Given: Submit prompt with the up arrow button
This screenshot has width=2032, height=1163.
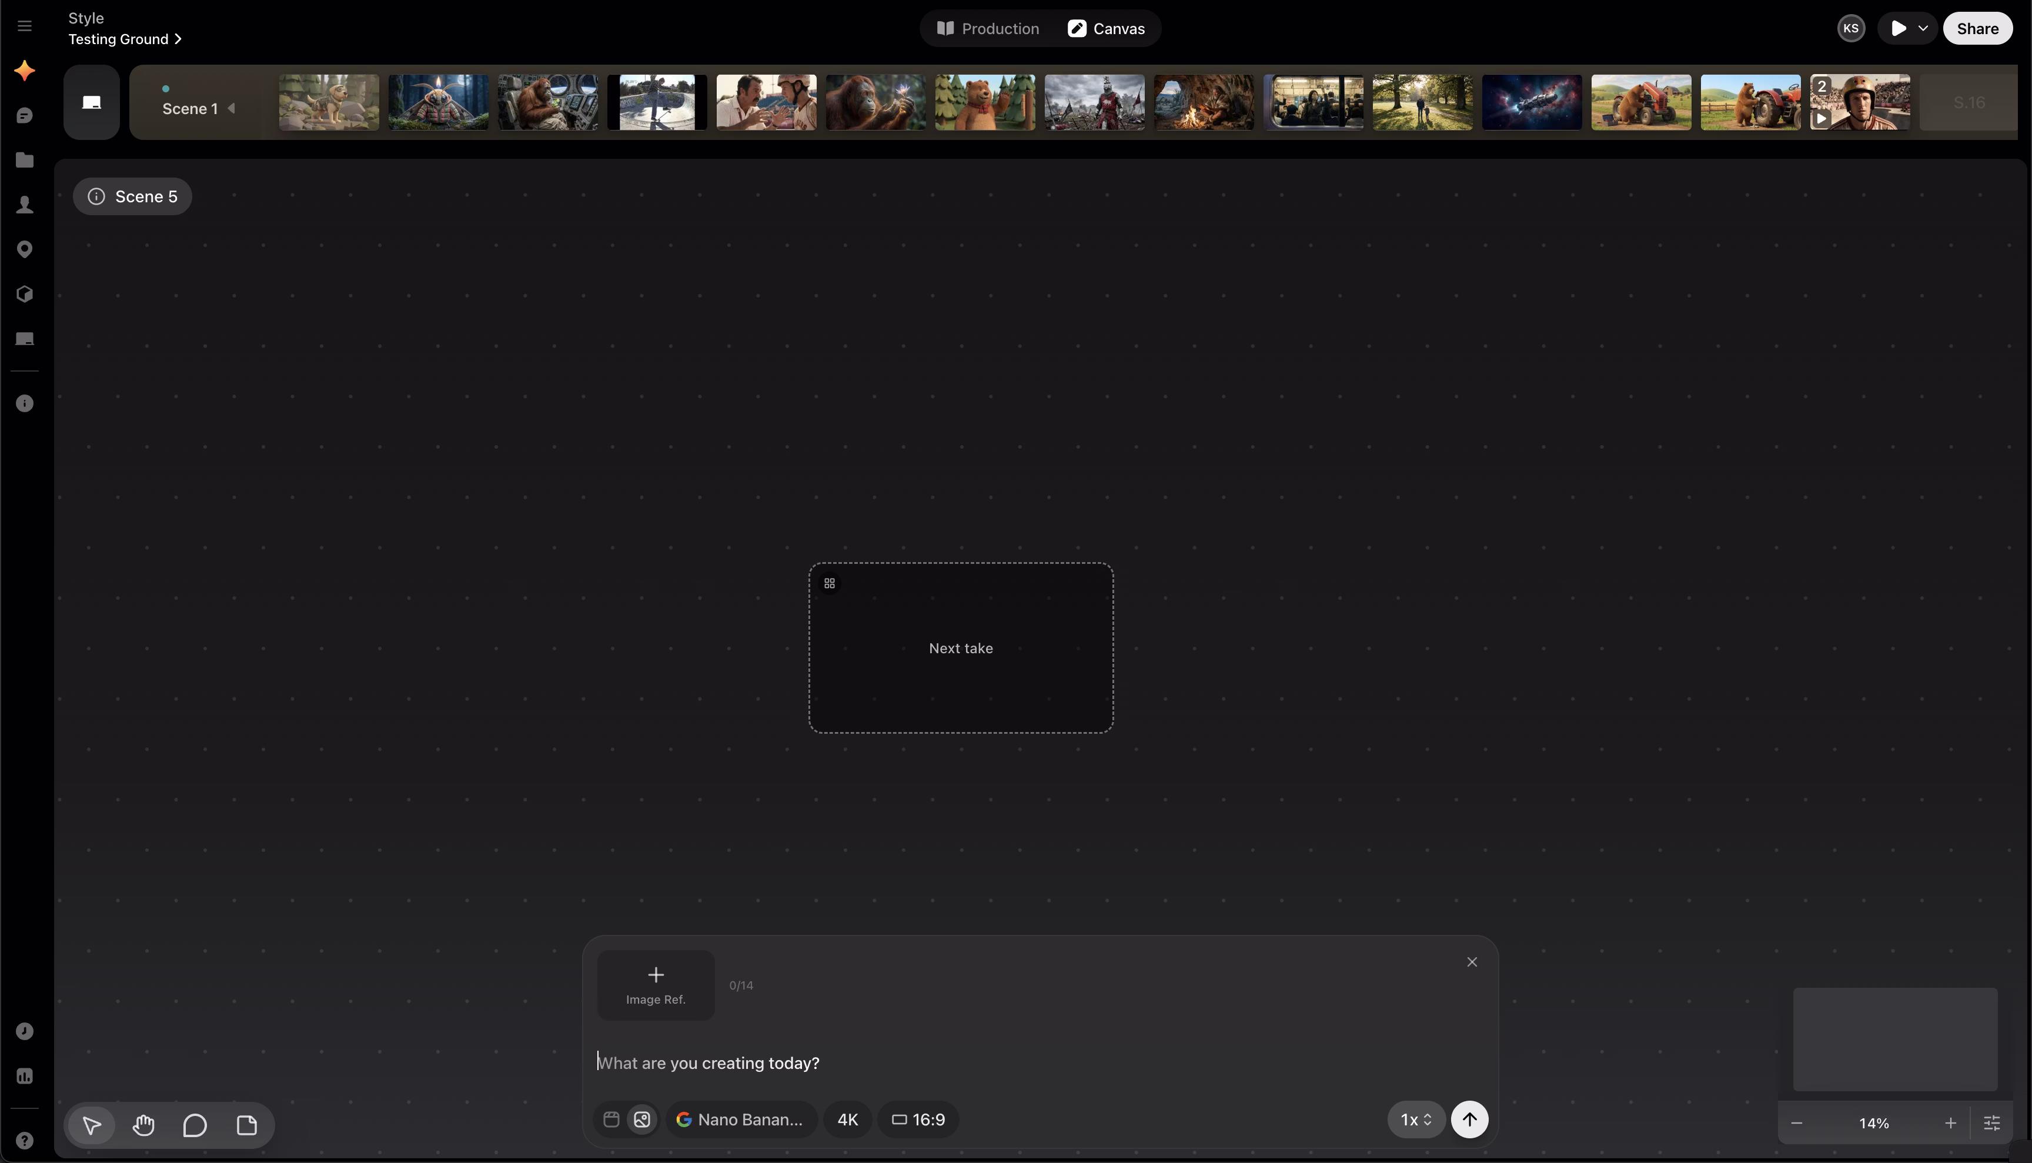Looking at the screenshot, I should [1469, 1119].
